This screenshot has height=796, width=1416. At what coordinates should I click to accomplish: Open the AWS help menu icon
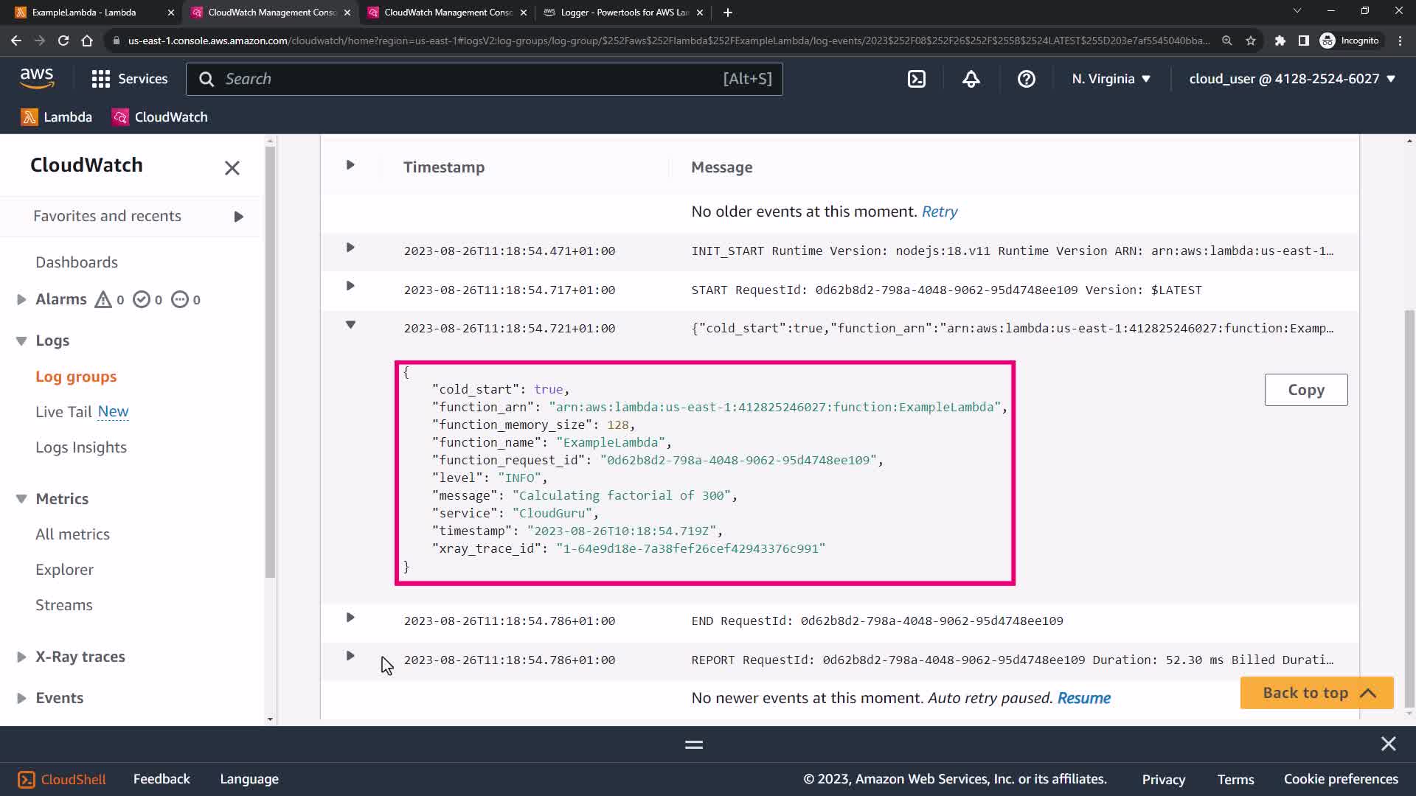(1026, 79)
